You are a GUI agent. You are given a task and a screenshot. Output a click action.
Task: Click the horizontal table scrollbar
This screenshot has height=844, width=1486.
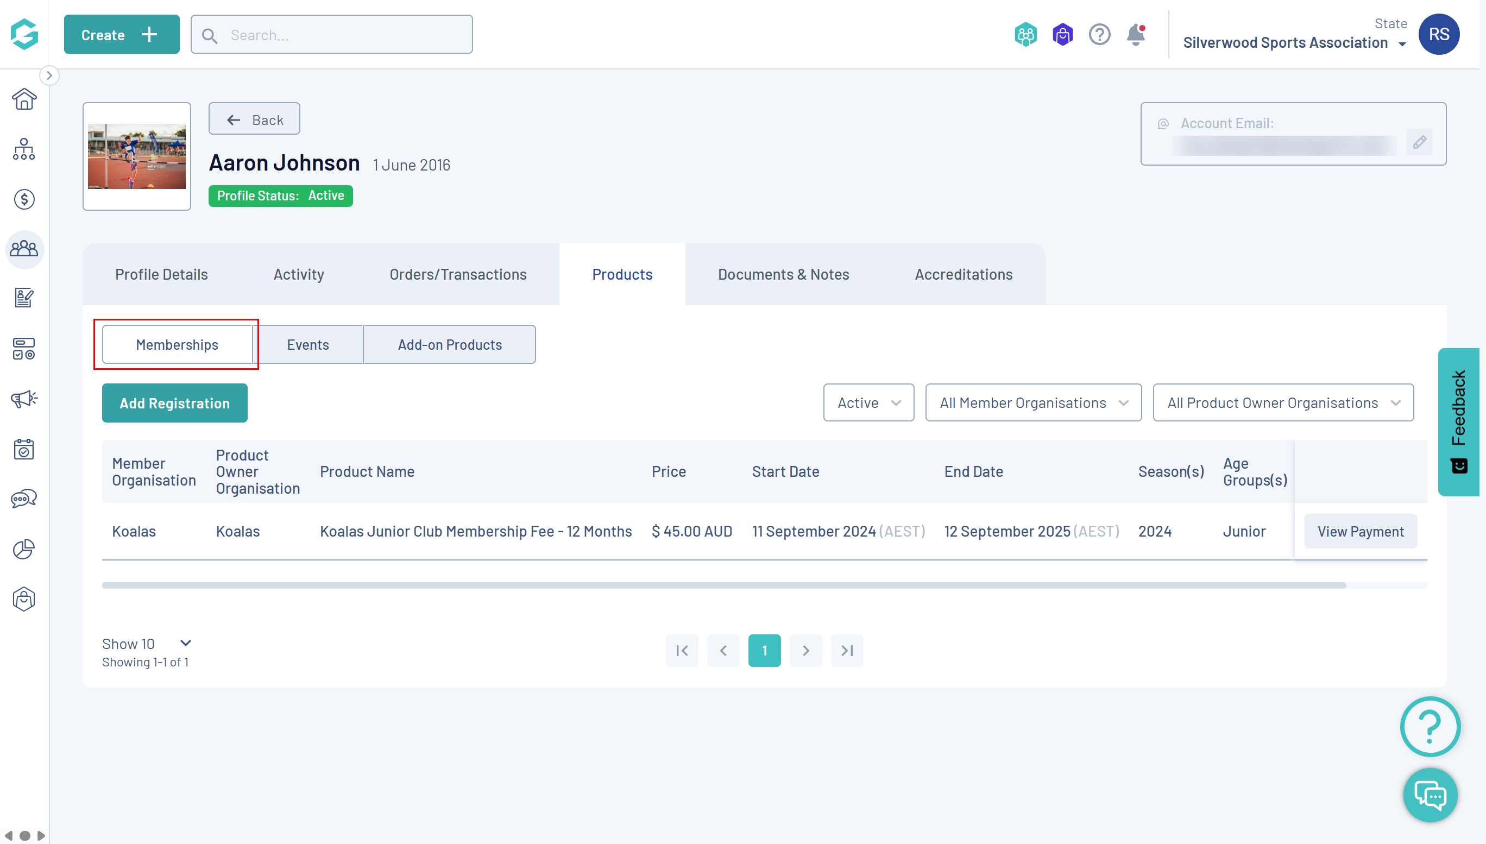(x=723, y=585)
